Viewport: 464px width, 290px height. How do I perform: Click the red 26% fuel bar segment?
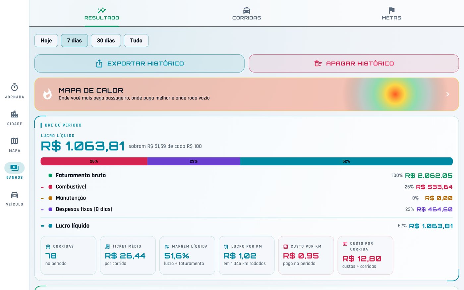pyautogui.click(x=94, y=161)
